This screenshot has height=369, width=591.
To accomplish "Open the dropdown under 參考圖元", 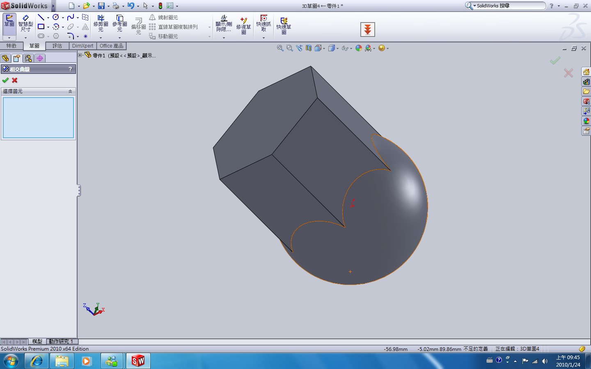I will [x=119, y=37].
